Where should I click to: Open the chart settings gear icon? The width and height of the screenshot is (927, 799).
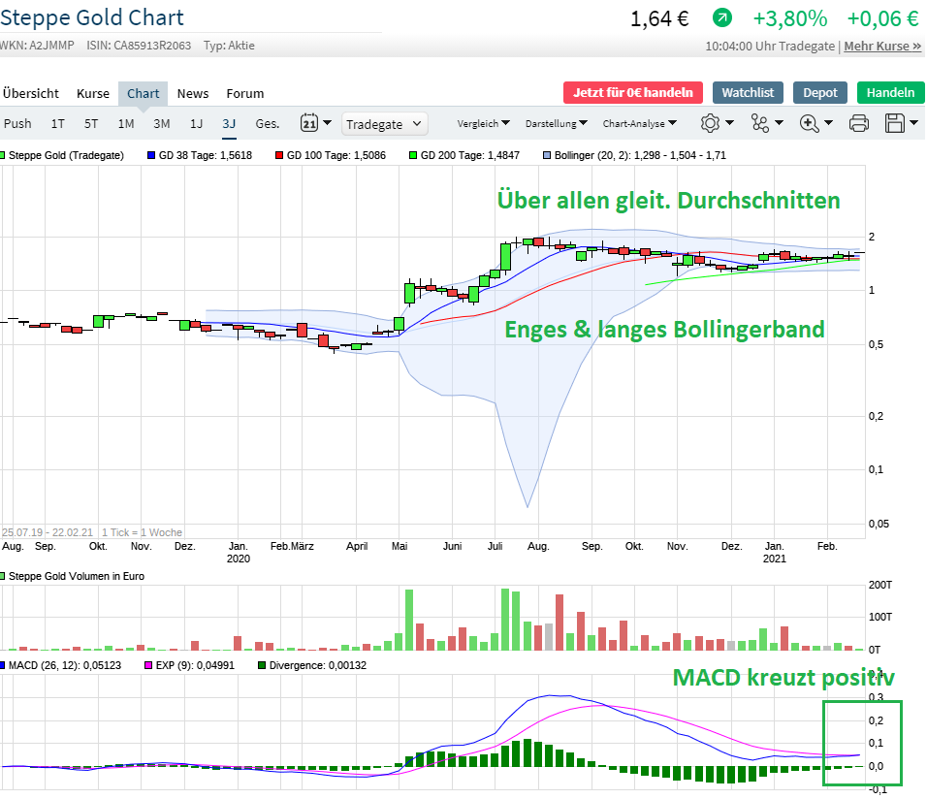[712, 123]
